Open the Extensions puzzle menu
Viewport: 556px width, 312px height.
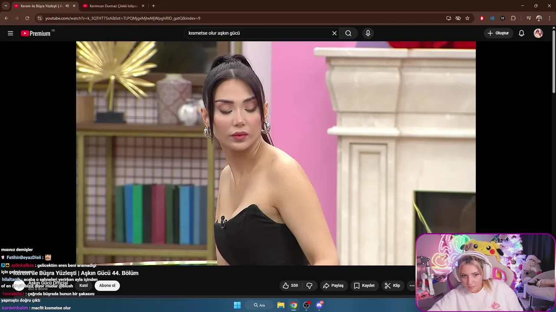pyautogui.click(x=513, y=18)
